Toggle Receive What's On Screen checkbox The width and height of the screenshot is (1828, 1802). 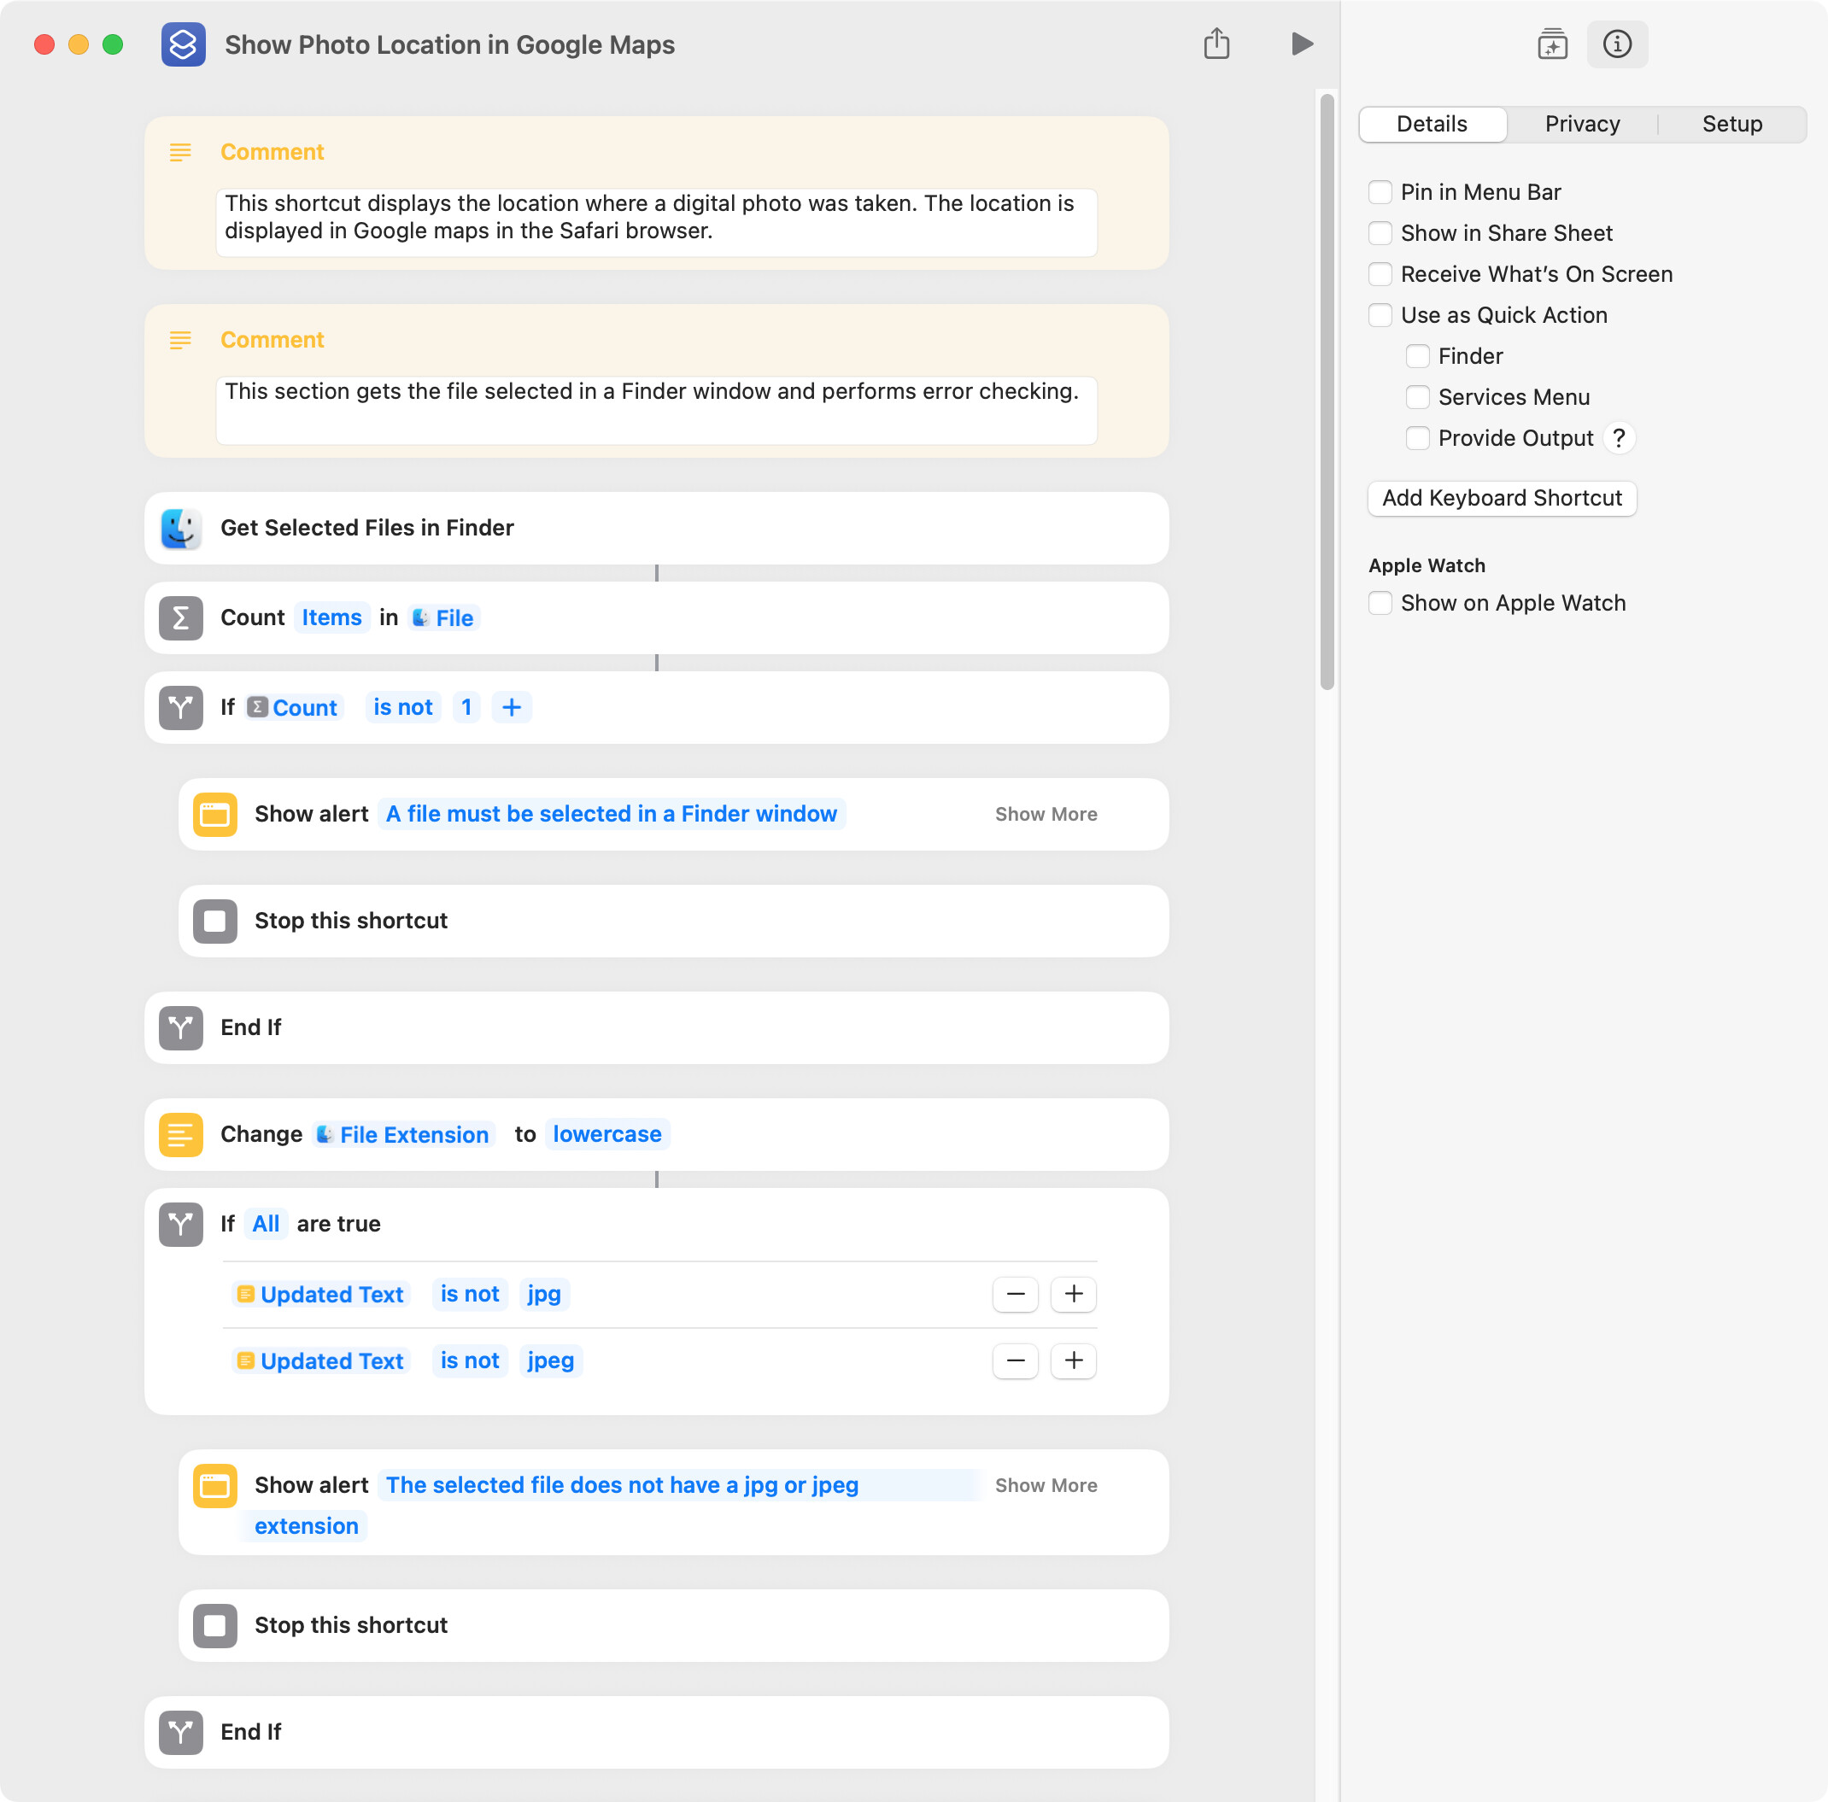coord(1380,274)
